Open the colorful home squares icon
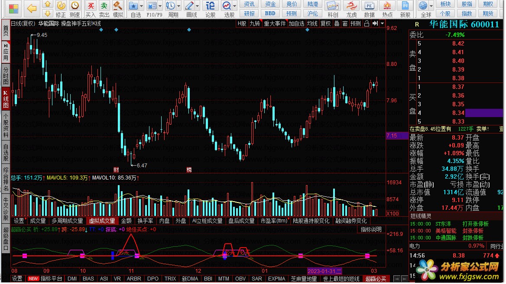This screenshot has height=284, width=506. (13, 9)
